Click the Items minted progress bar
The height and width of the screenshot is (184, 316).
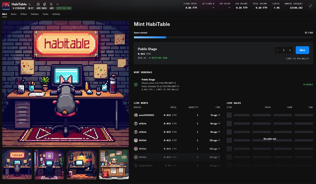pos(223,37)
